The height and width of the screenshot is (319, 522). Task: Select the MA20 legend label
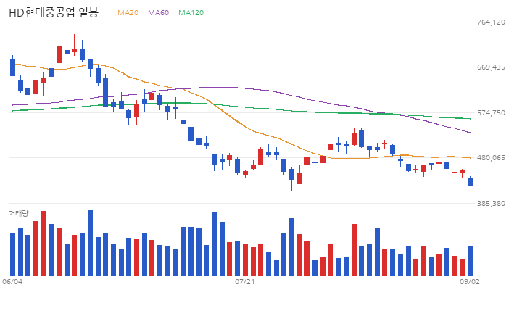(x=128, y=12)
